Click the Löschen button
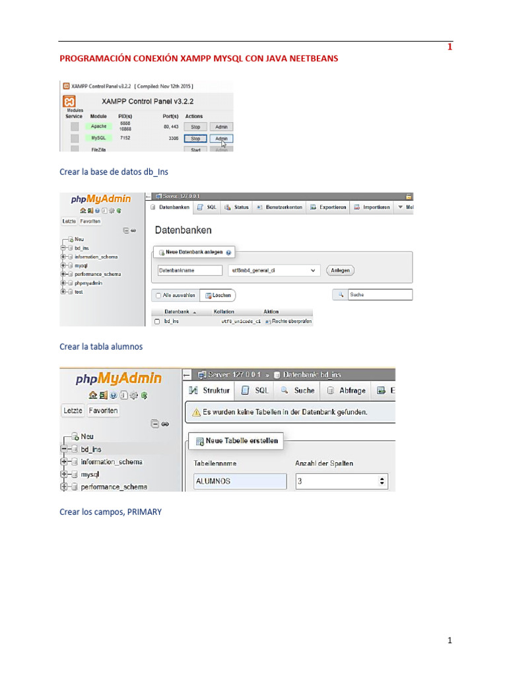Image resolution: width=507 pixels, height=676 pixels. 218,295
